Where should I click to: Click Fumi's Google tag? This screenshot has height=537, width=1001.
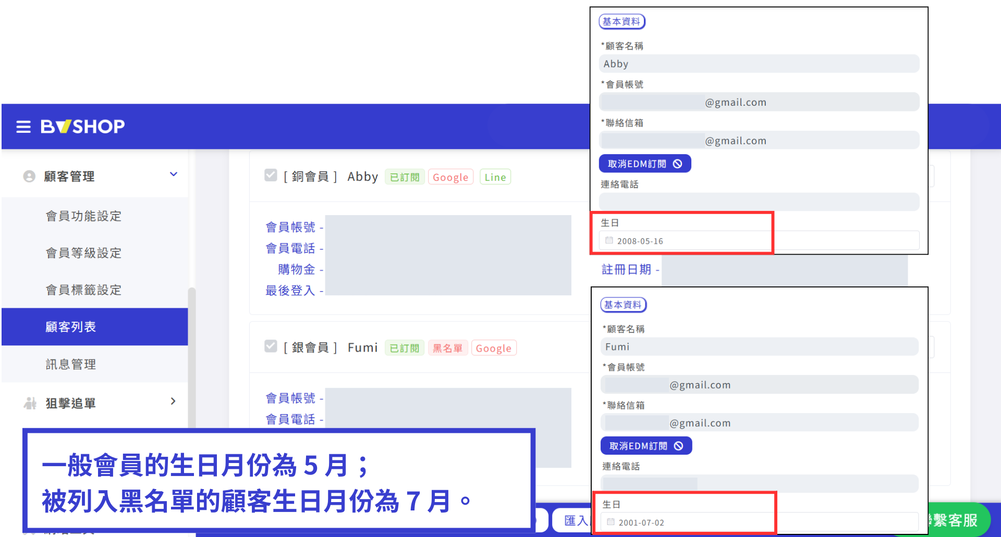[494, 348]
